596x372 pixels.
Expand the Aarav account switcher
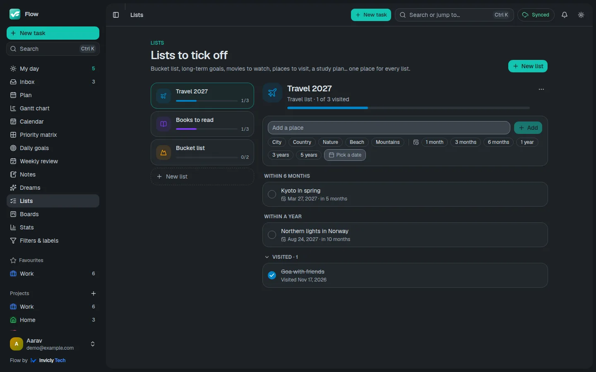click(x=93, y=344)
